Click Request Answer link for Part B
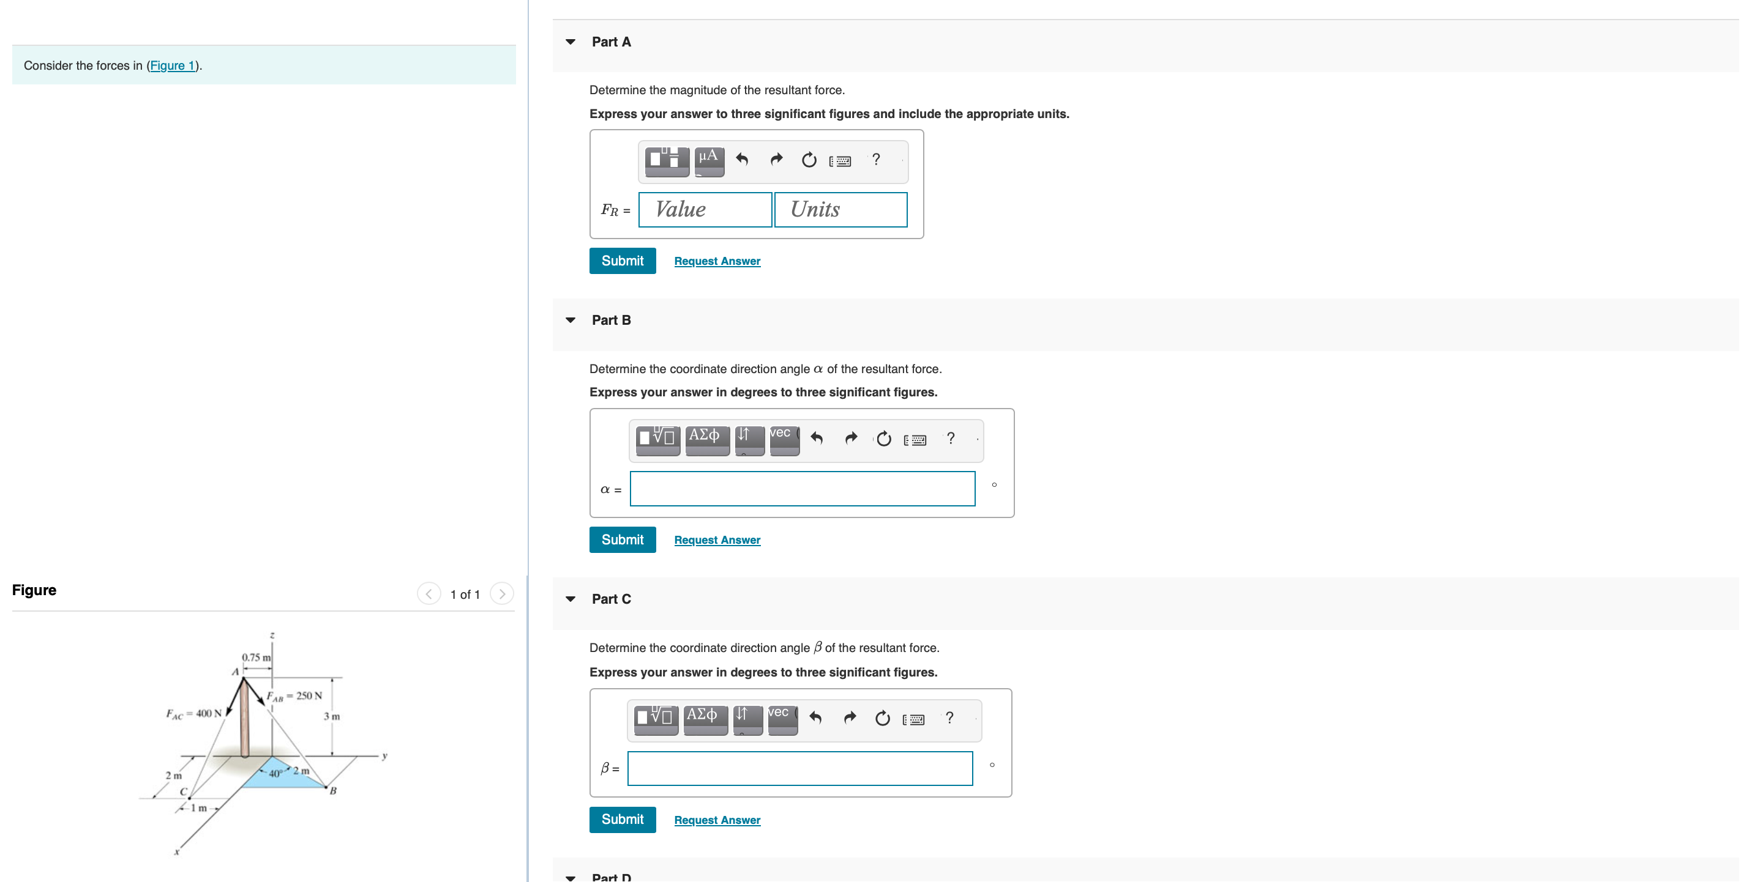 coord(717,540)
